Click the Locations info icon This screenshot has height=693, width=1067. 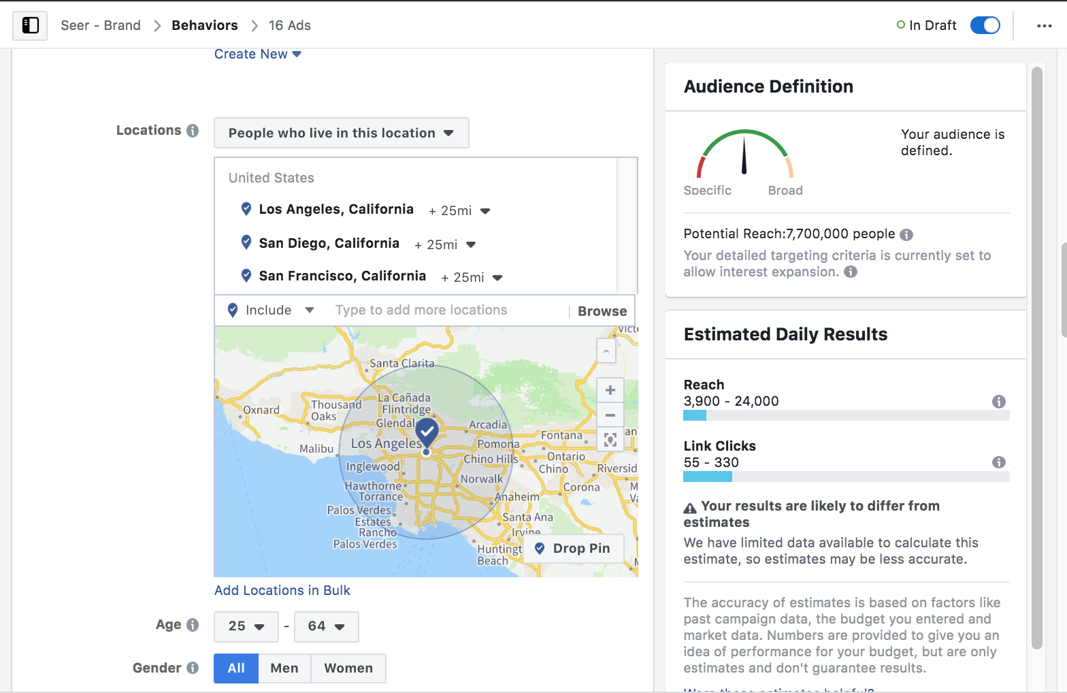(x=193, y=131)
